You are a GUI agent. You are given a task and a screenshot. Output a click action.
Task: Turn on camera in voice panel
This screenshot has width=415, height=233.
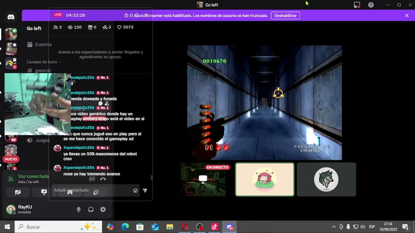[18, 192]
